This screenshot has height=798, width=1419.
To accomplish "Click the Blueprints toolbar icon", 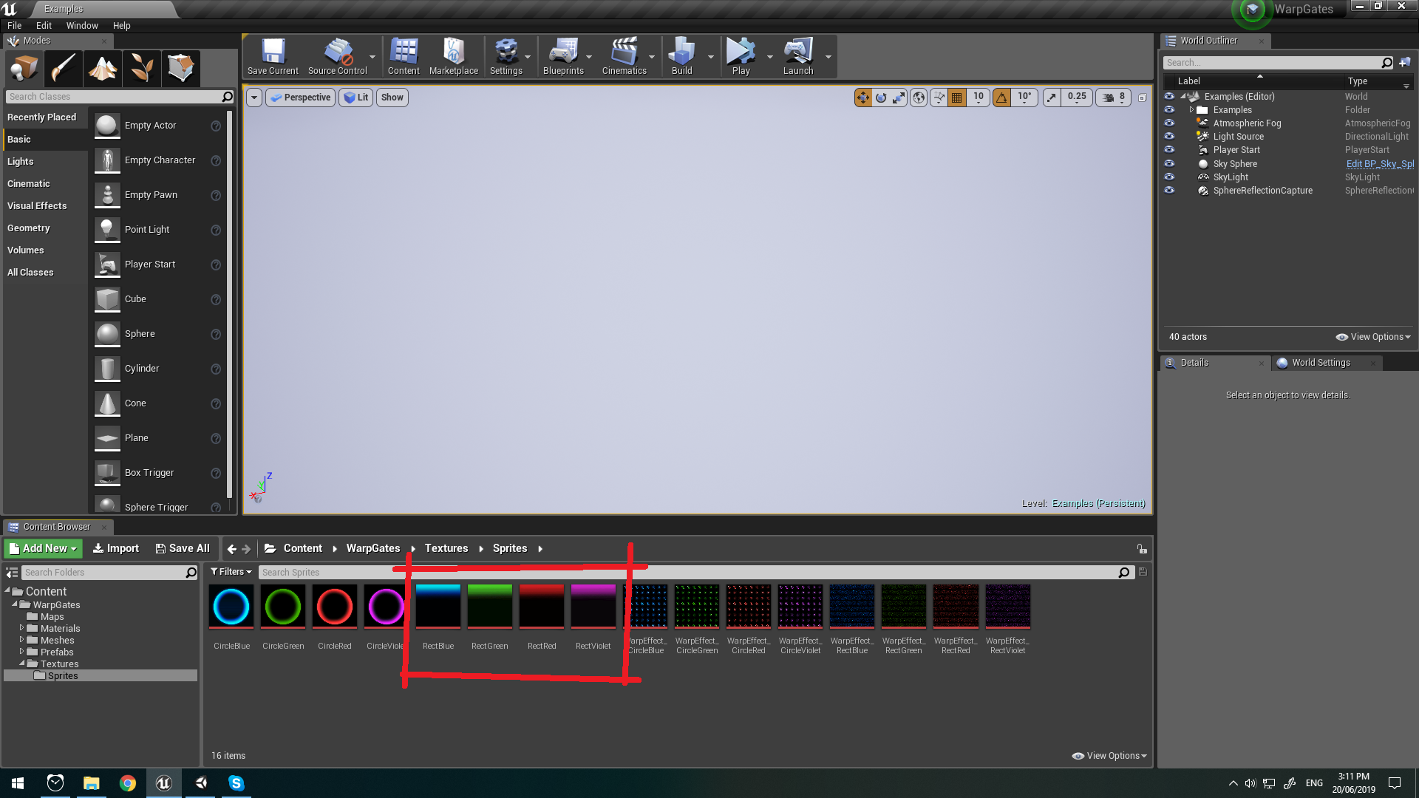I will coord(563,56).
